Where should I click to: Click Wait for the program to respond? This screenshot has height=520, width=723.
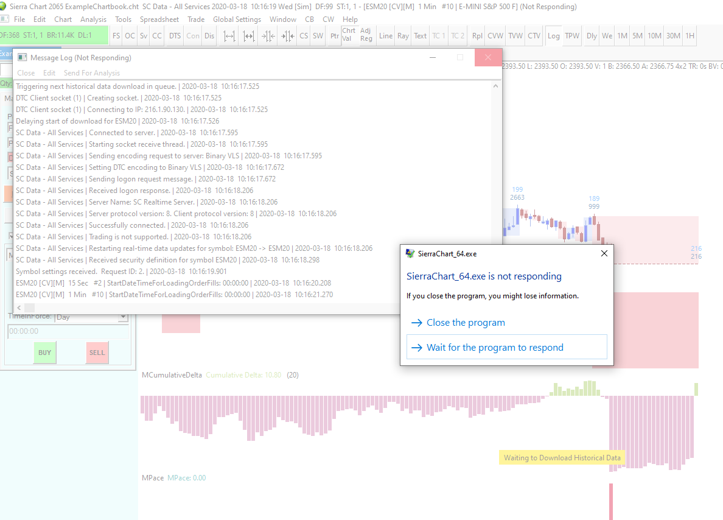(x=507, y=347)
